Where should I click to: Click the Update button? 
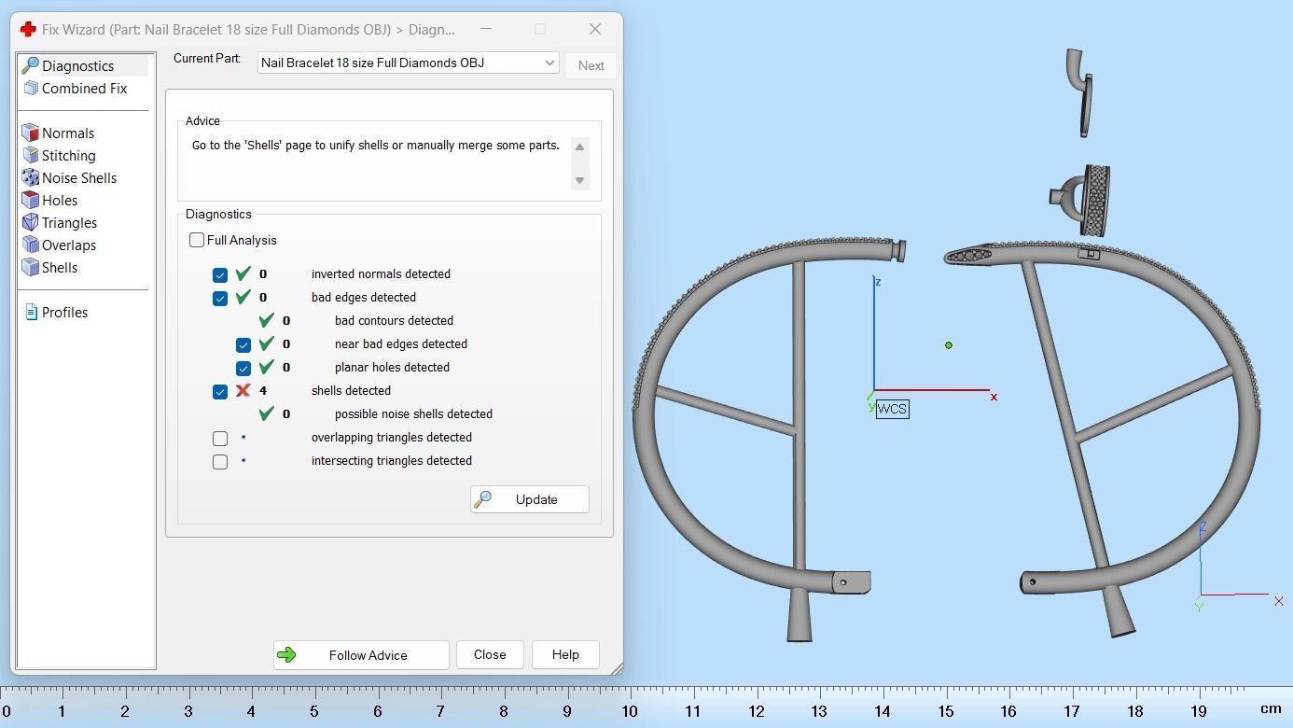click(529, 499)
